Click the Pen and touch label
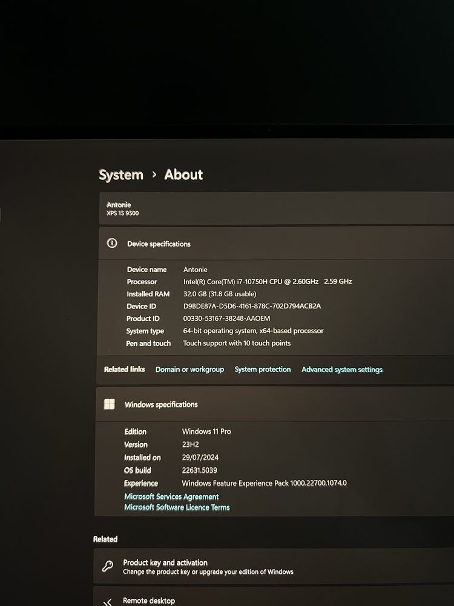454x606 pixels. 148,343
